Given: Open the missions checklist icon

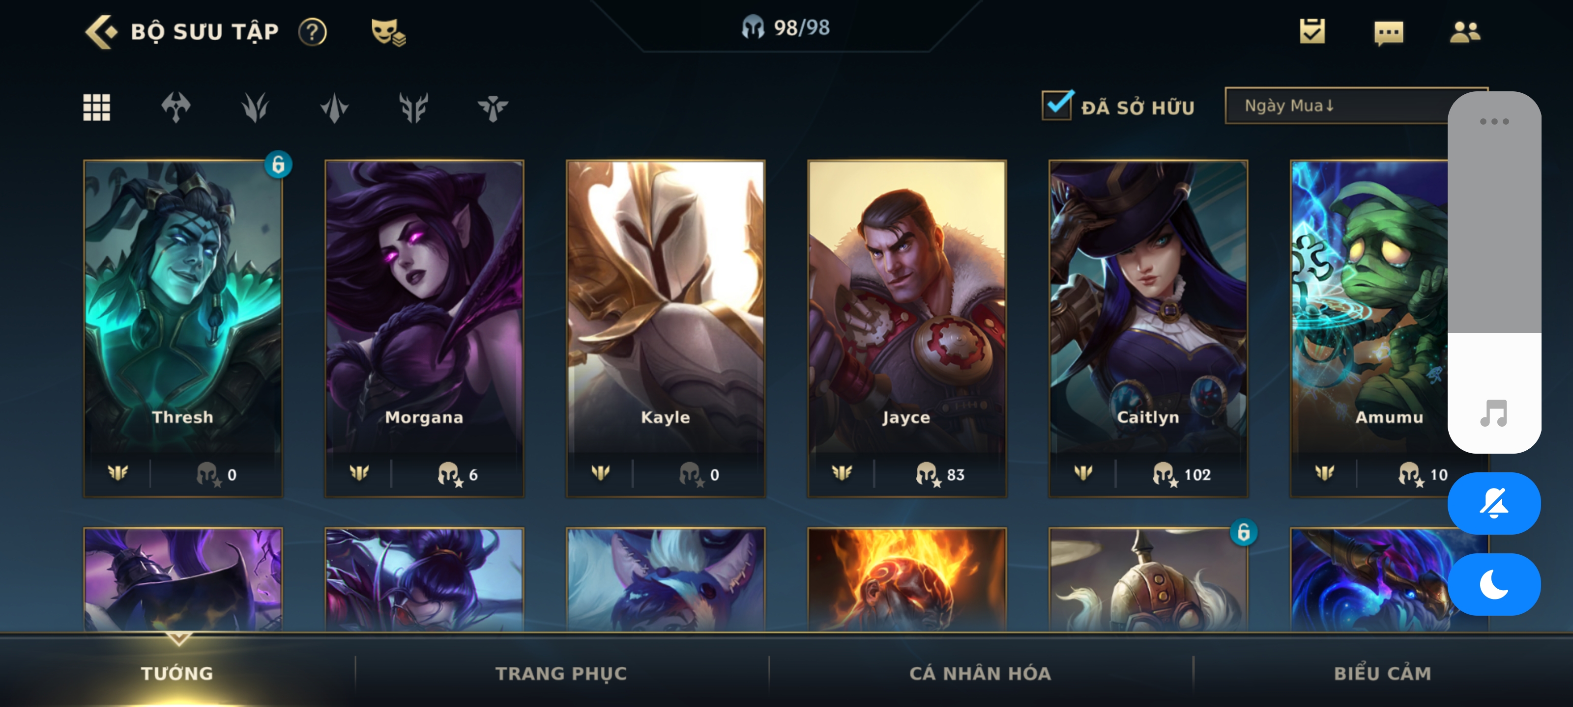Looking at the screenshot, I should [1312, 32].
